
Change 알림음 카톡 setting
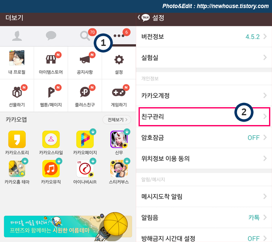pos(204,217)
